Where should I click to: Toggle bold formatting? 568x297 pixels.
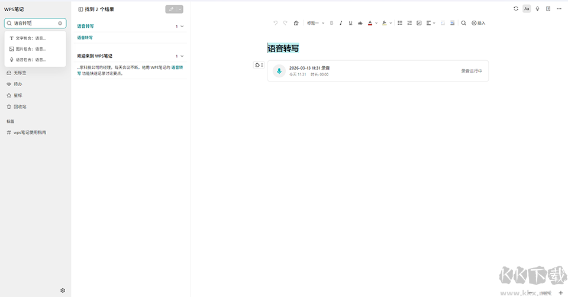(x=331, y=23)
